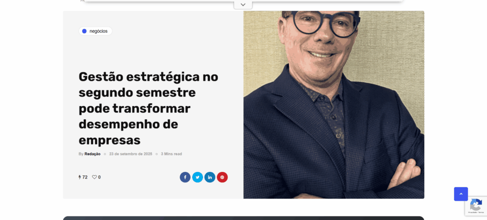Click the 3 Mins read label

(171, 154)
